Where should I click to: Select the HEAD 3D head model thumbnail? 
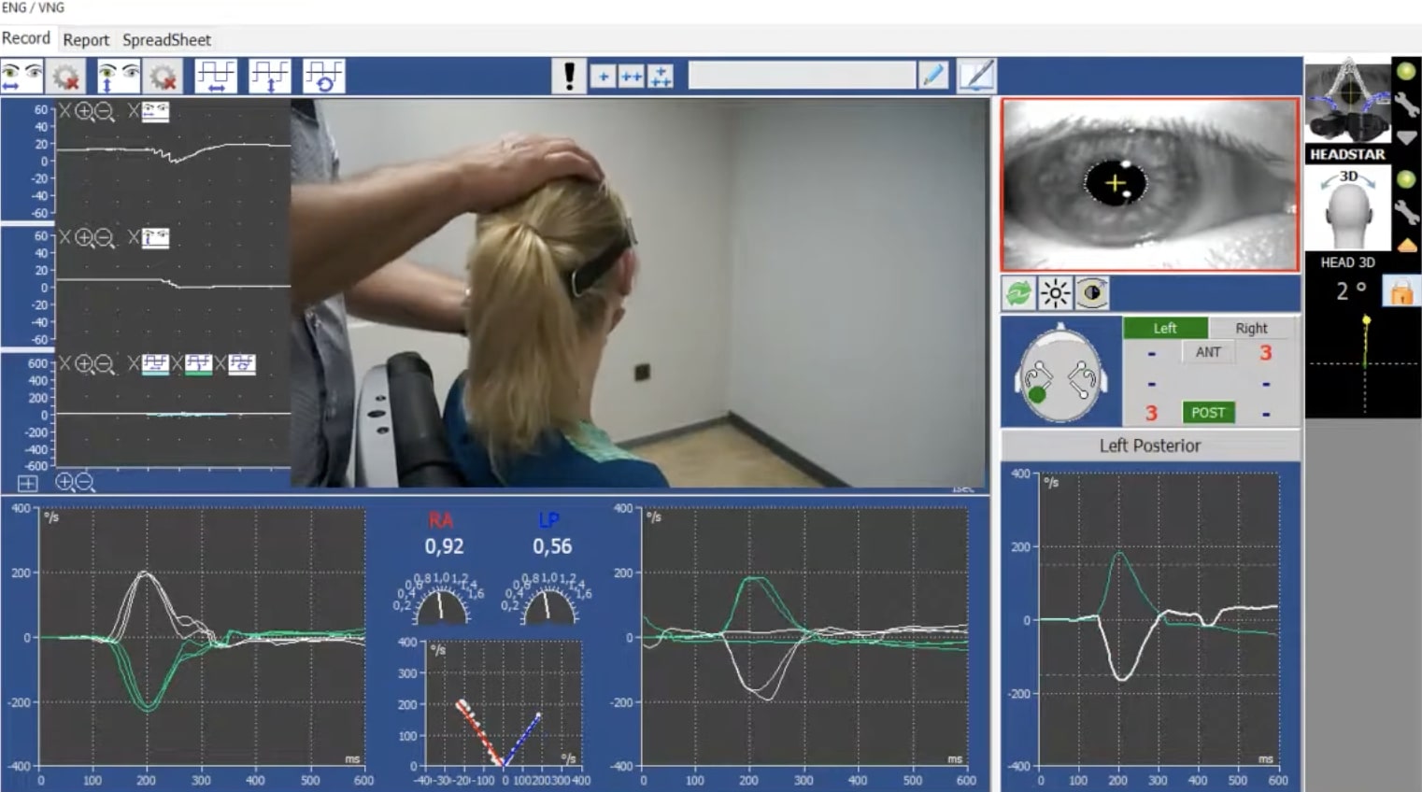tap(1347, 210)
